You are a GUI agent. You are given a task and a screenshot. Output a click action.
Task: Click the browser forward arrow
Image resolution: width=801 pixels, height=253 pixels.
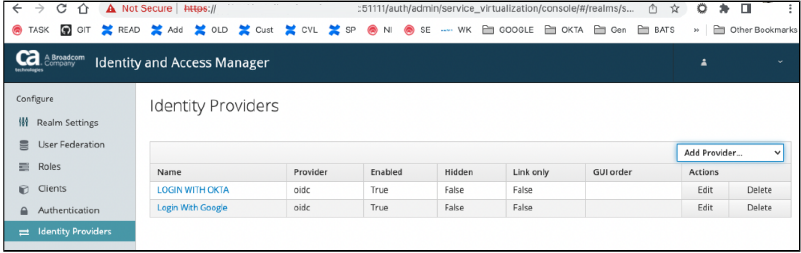click(x=39, y=8)
